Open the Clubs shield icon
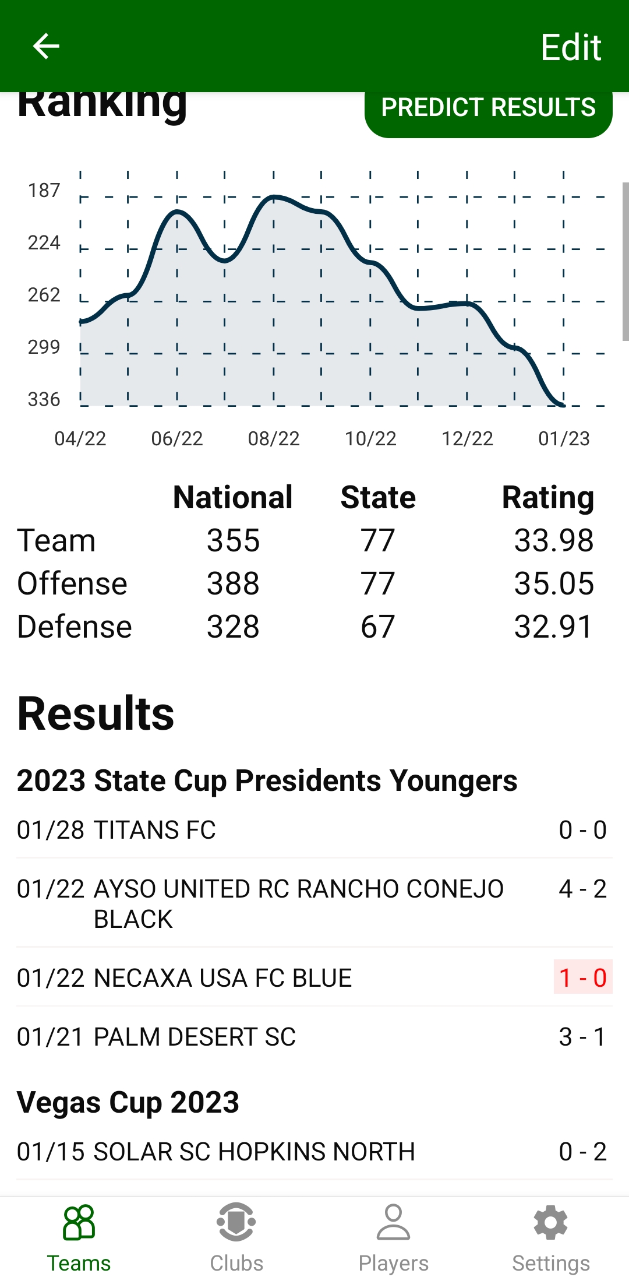Viewport: 629px width, 1277px height. point(236,1222)
